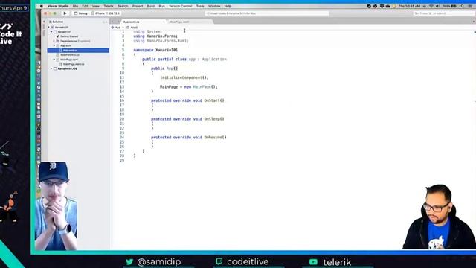Click the 'namespace Xamarin101' code line
This screenshot has height=268, width=476.
click(155, 50)
